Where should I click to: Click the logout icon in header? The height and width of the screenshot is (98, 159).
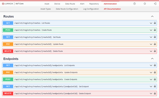(x=155, y=4)
